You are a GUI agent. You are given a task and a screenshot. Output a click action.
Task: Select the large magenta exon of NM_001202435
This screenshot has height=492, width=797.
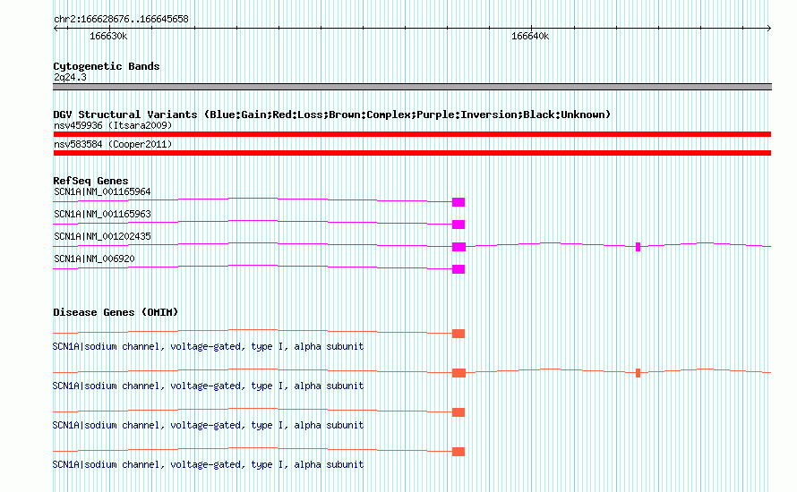point(459,247)
